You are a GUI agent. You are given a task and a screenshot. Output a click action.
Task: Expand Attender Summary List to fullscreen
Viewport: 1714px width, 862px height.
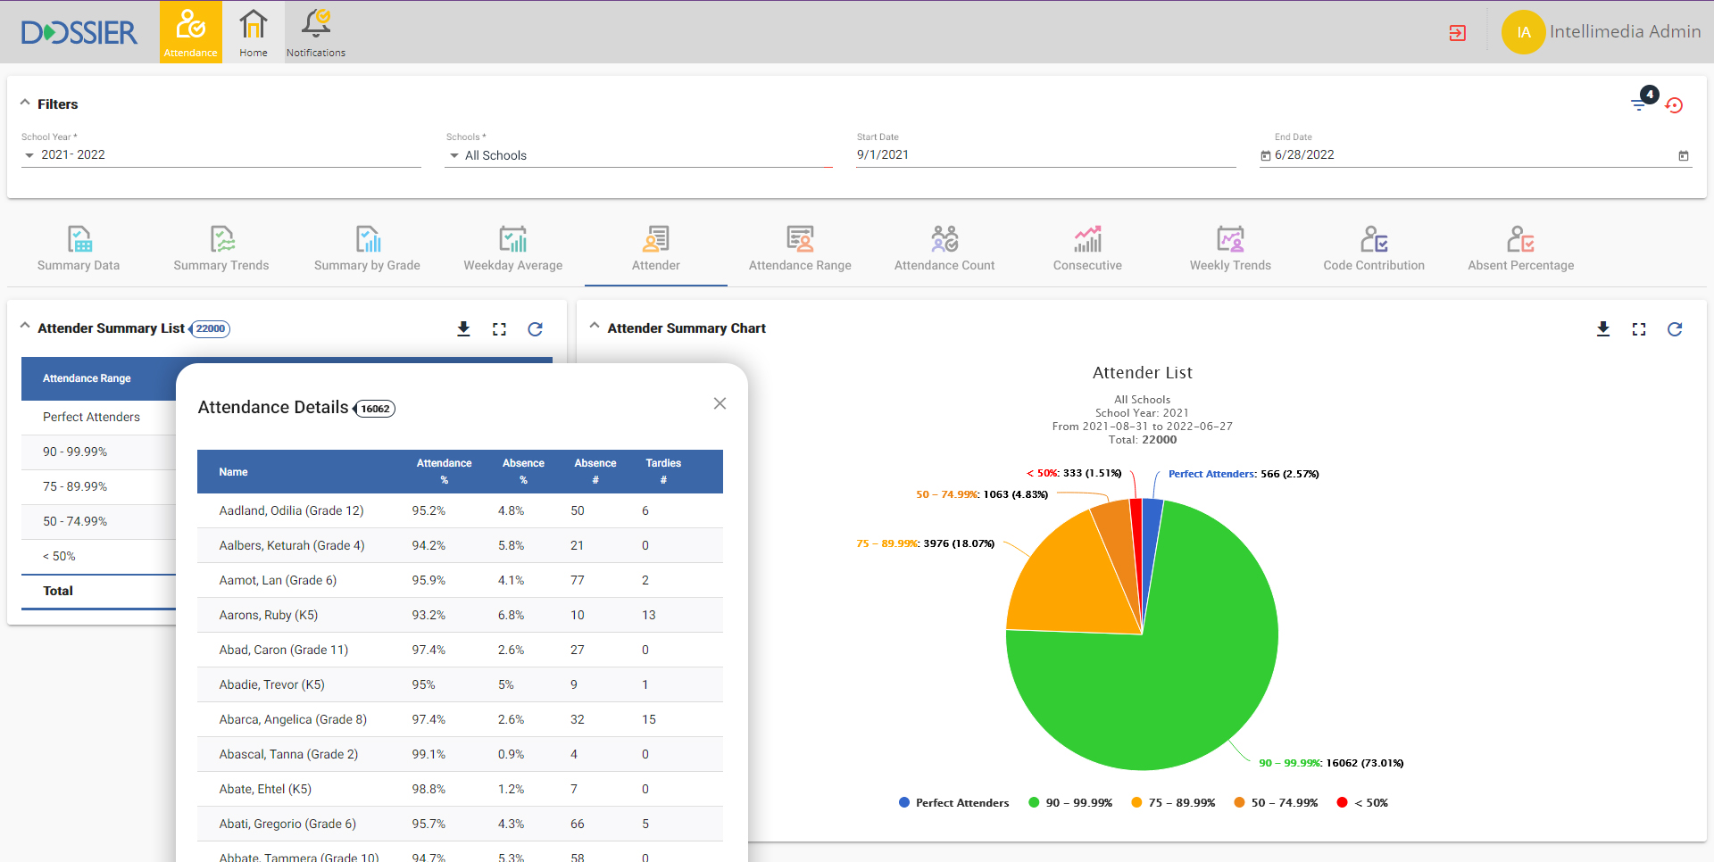point(499,329)
